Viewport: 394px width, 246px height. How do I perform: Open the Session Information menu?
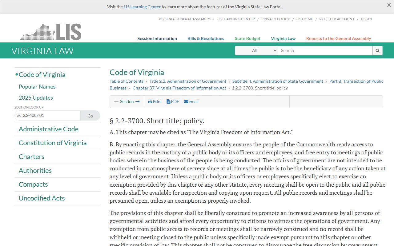click(x=157, y=38)
